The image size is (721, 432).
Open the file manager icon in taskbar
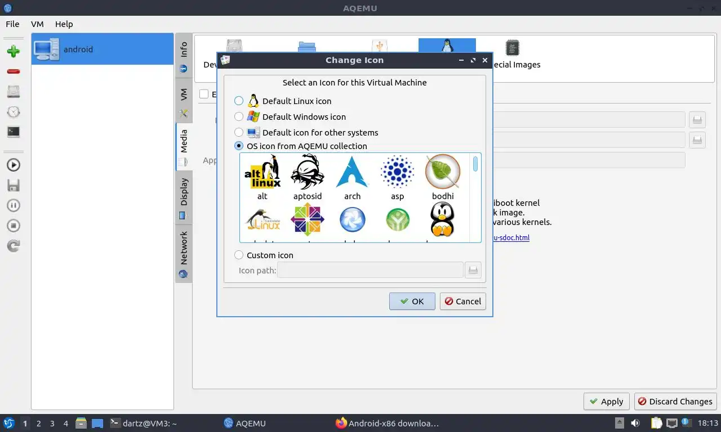(x=81, y=423)
